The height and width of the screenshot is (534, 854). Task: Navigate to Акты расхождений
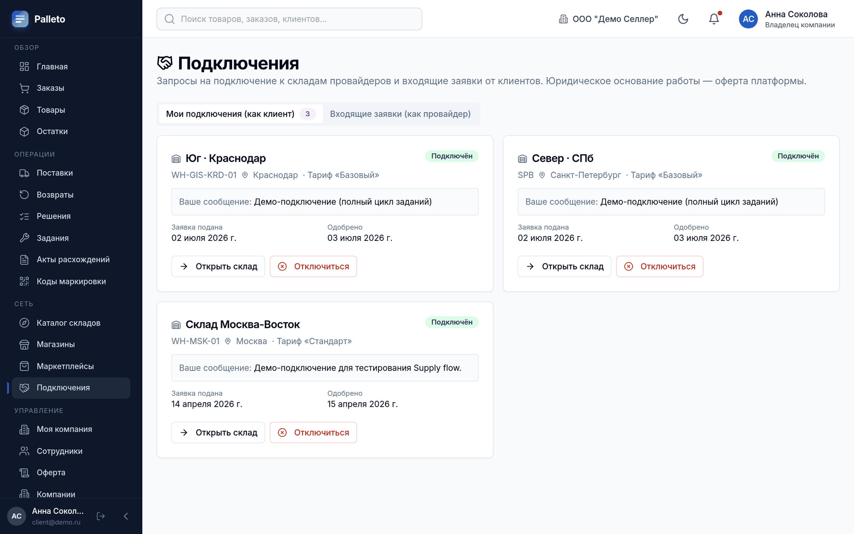[71, 259]
